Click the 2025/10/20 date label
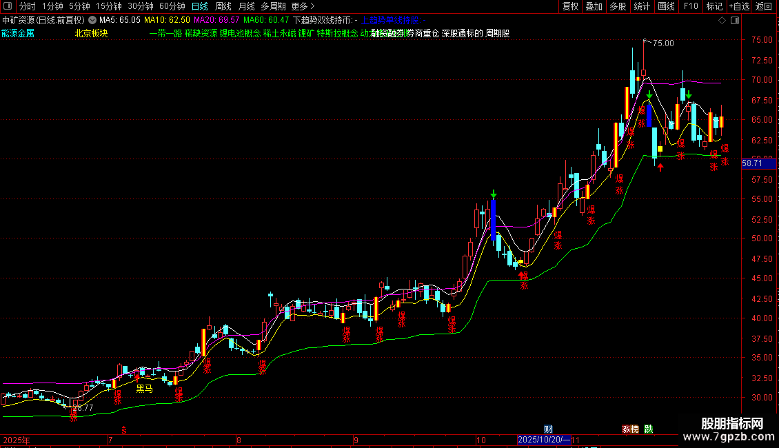Viewport: 779px width, 448px height. 543,440
